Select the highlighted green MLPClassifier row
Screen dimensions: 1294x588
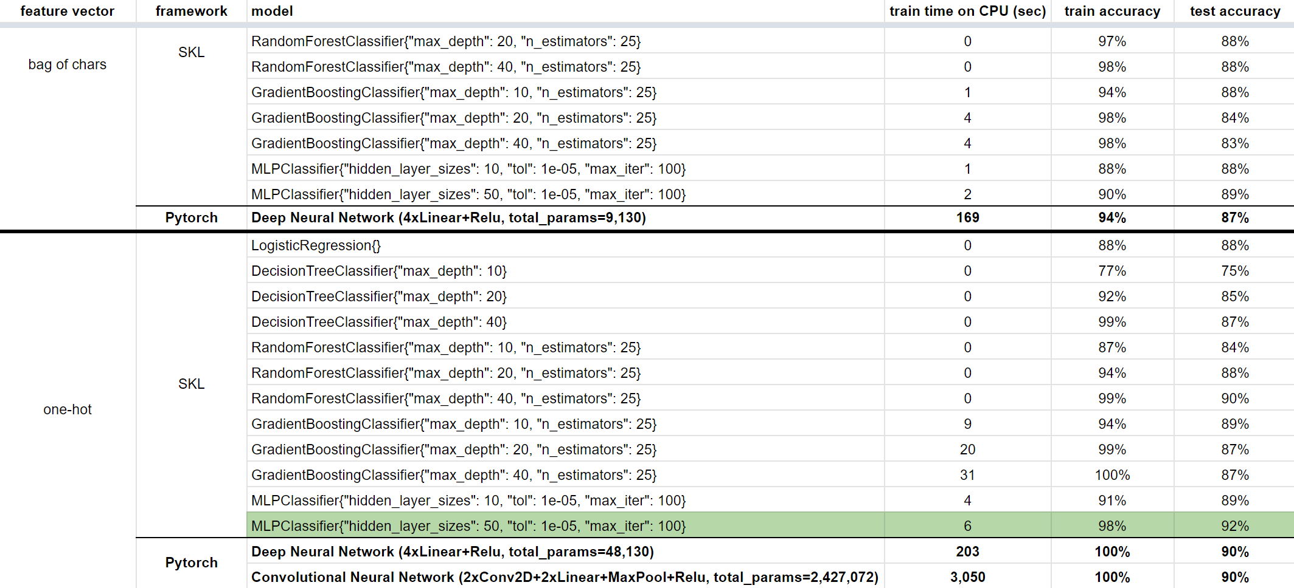(468, 526)
